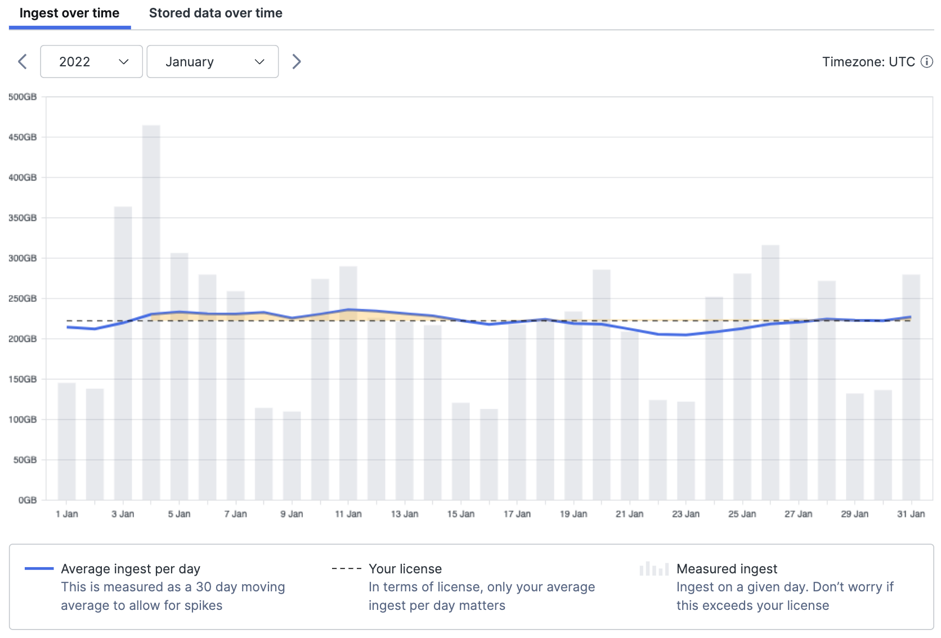The height and width of the screenshot is (638, 941).
Task: Toggle the Measured ingest bars off
Action: click(x=727, y=569)
